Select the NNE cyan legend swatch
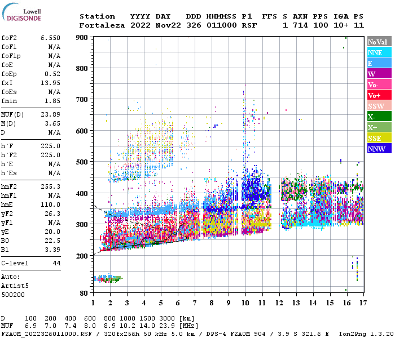Viewport: 395px width, 338px height. pyautogui.click(x=379, y=52)
